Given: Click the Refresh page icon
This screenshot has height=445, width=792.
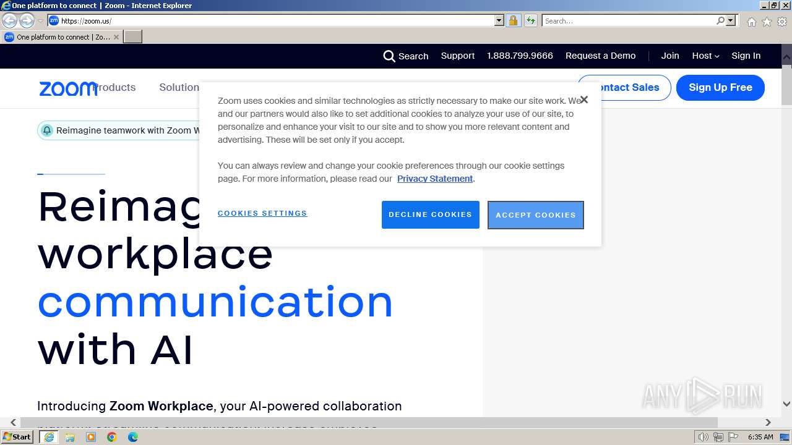Looking at the screenshot, I should click(530, 20).
